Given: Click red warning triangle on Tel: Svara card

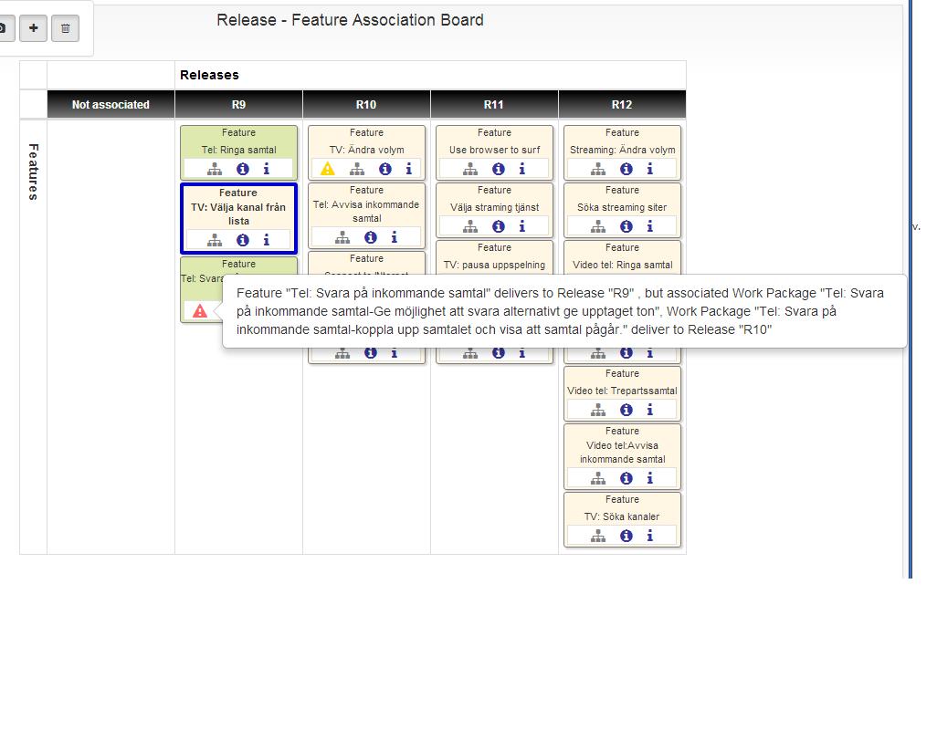Looking at the screenshot, I should pos(200,311).
